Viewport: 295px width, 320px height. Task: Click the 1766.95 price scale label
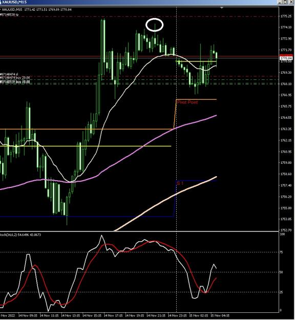pos(286,95)
